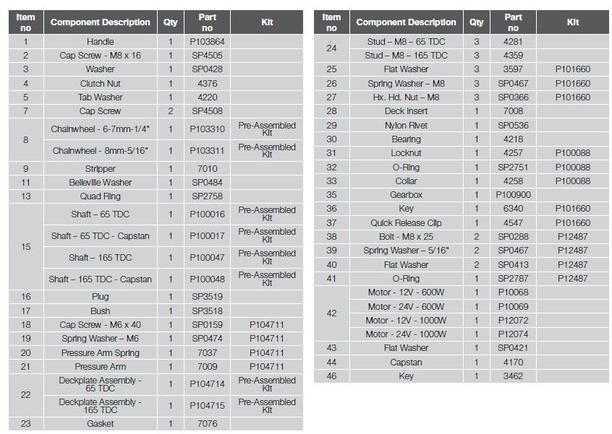
Task: Select the Belleville Washer description
Action: pos(101,183)
